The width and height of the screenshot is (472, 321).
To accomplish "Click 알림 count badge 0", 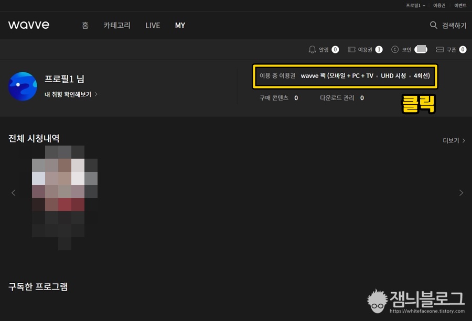I will click(335, 50).
